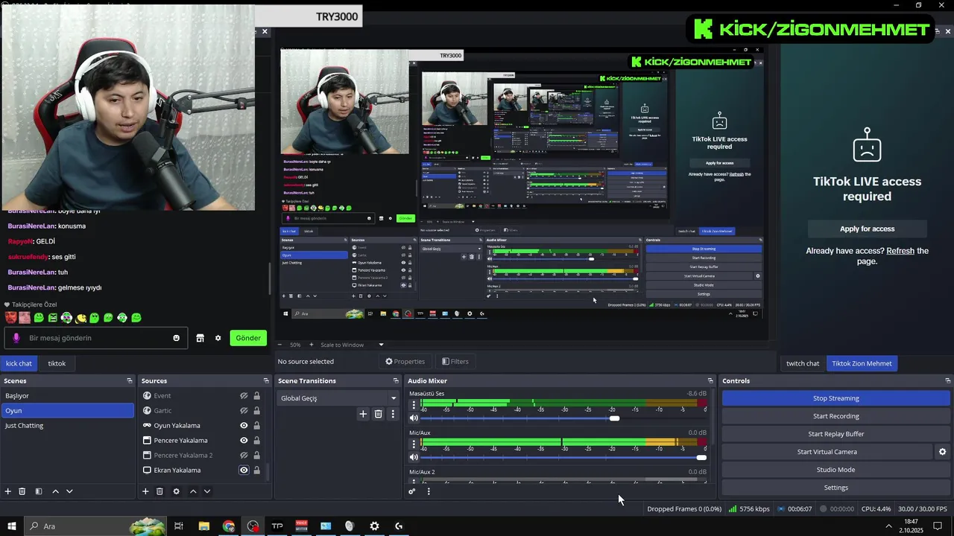
Task: Remove scene transition with trash icon
Action: pos(378,414)
